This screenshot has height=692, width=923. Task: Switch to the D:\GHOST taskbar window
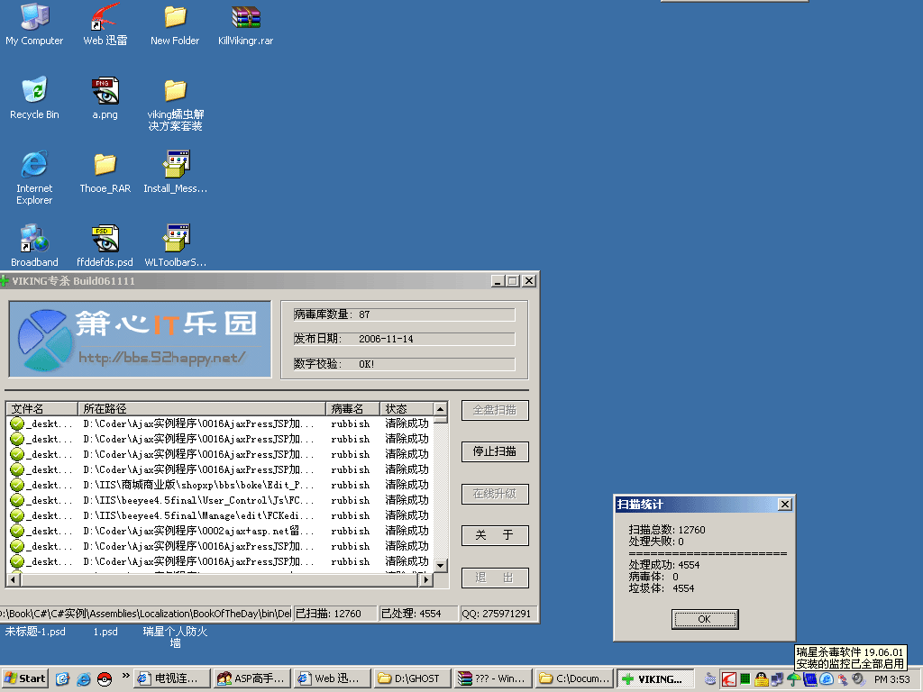409,678
